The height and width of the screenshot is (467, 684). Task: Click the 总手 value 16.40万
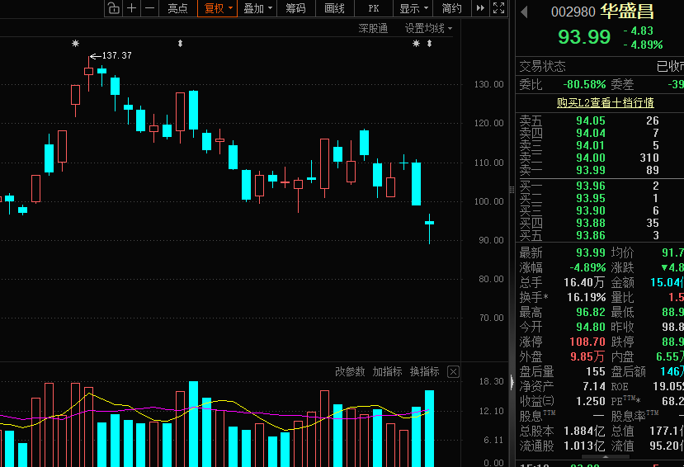point(583,282)
